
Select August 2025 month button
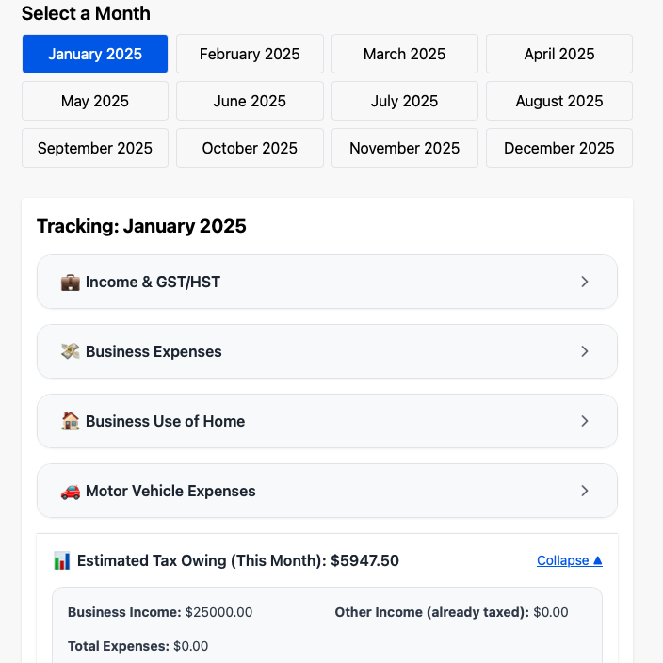(559, 101)
